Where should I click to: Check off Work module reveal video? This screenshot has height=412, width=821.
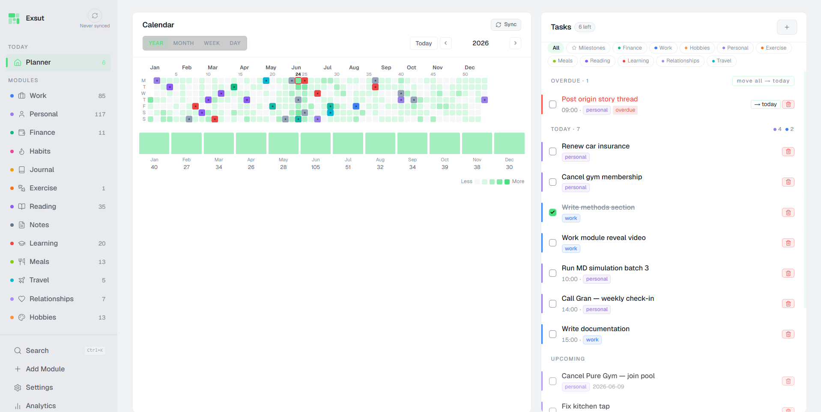coord(553,243)
